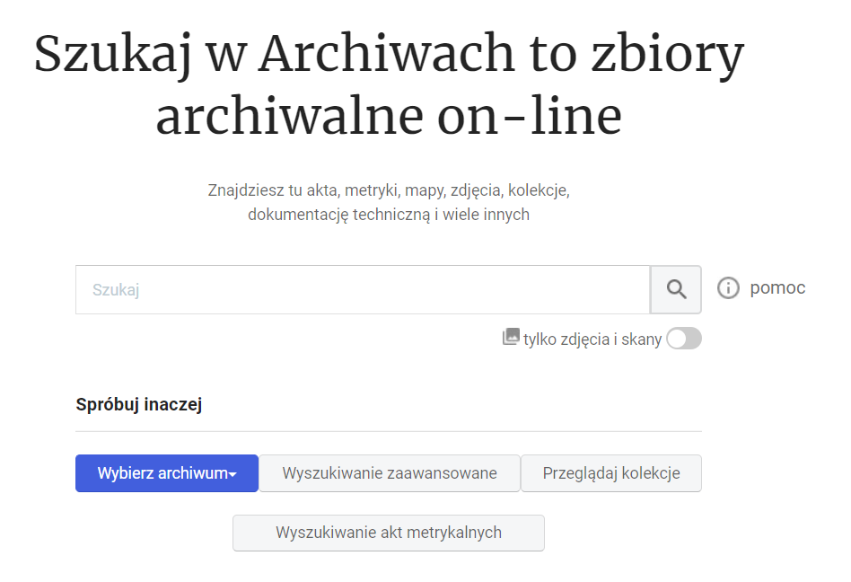The height and width of the screenshot is (582, 851).
Task: Open Przeglądaj kolekcje
Action: click(x=611, y=473)
